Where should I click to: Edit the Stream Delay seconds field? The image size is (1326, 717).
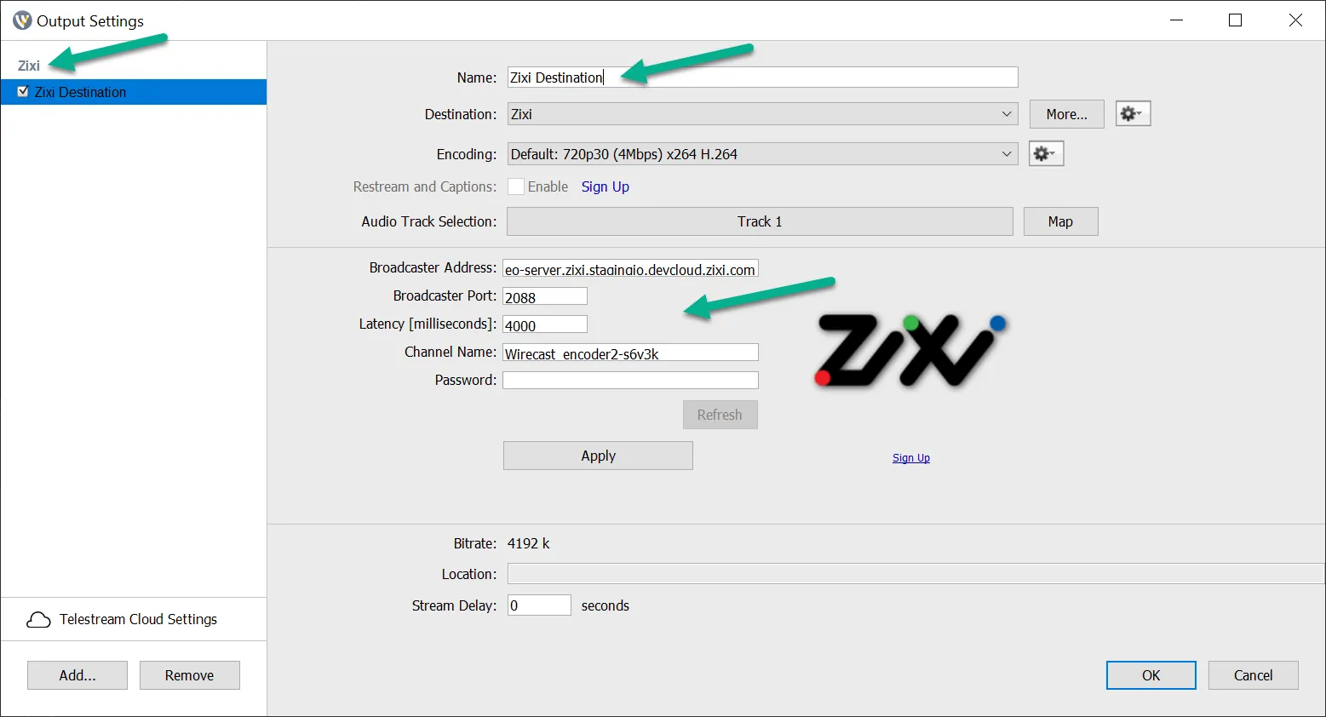[x=539, y=605]
